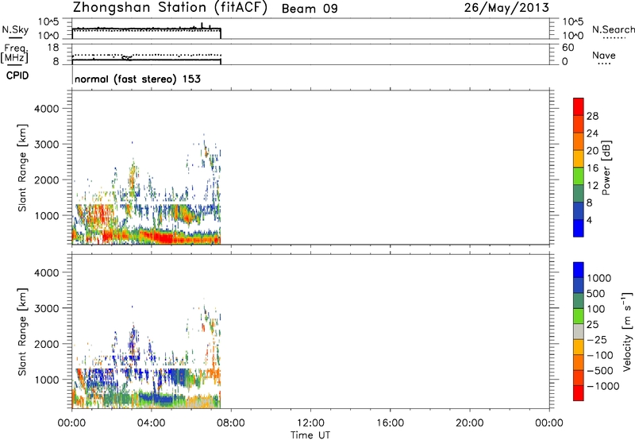Select the grey Velocity segment between -25 and 25
The image size is (635, 440).
(579, 331)
